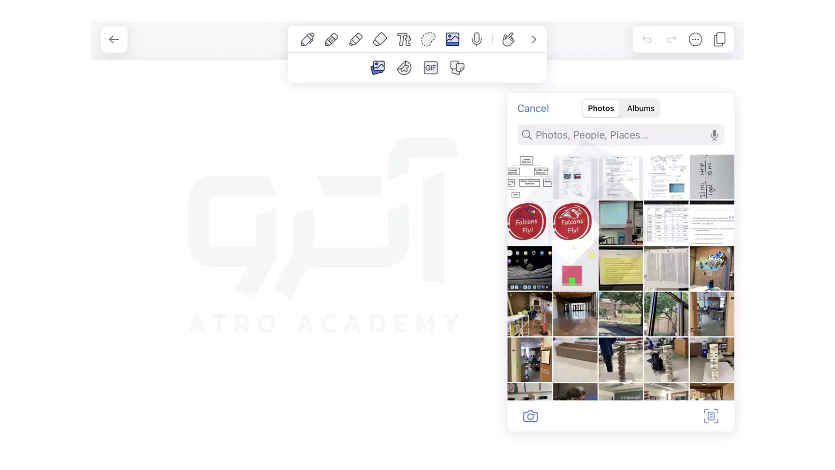Cancel the photo picker
Screen dimensions: 835x470
pos(533,108)
